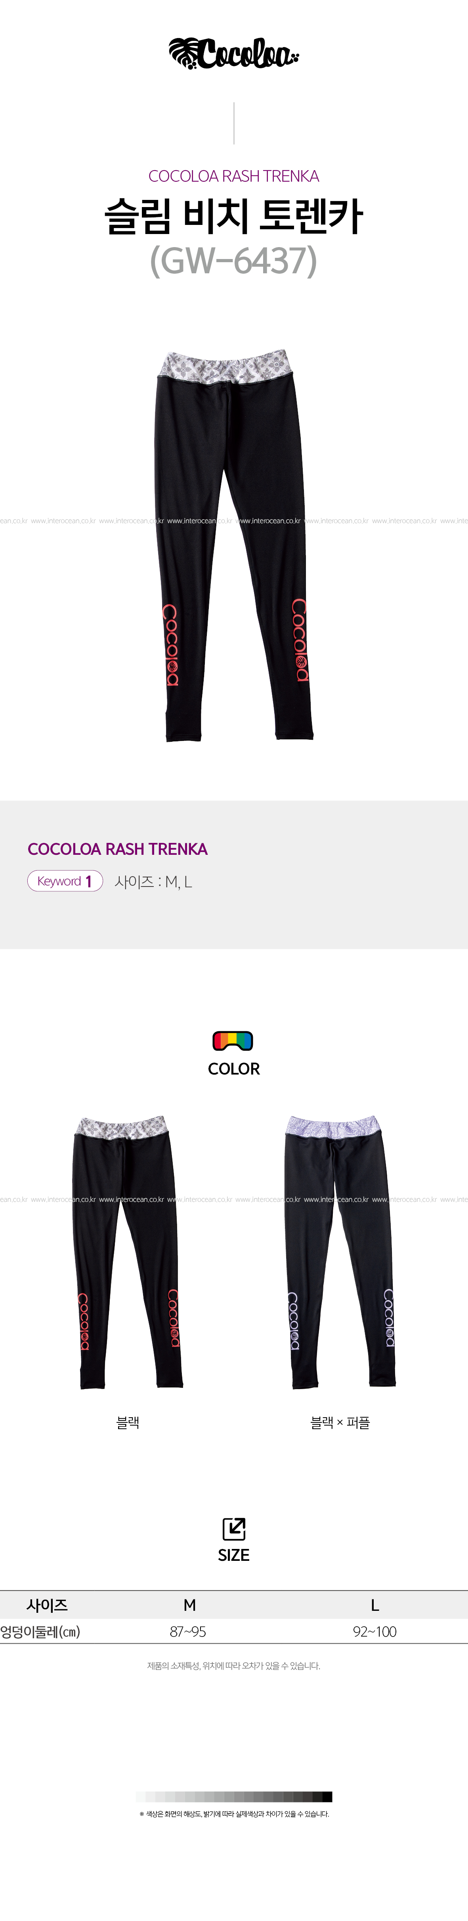Click the 사이즈 : M, L text
The height and width of the screenshot is (1921, 468).
[x=153, y=881]
